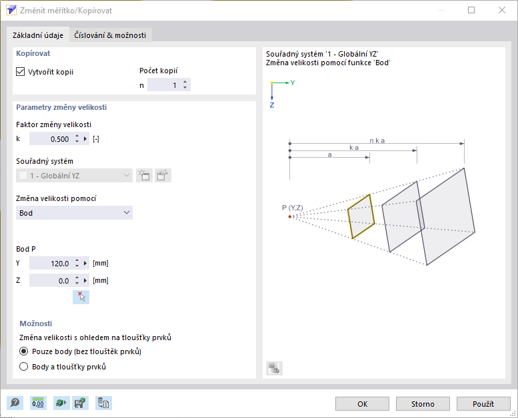Click the new coordinate system icon
Screen dimensions: 518x418
tap(145, 176)
